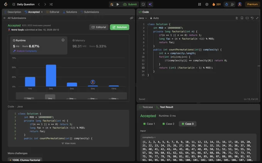Click the streak flame counter 201
Viewport: 262px width, 163px height.
tap(217, 4)
